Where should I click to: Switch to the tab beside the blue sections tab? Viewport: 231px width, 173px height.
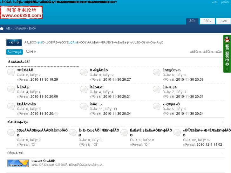[31, 52]
